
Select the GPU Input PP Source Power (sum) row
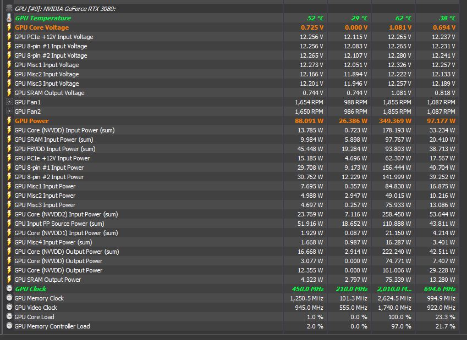point(231,224)
